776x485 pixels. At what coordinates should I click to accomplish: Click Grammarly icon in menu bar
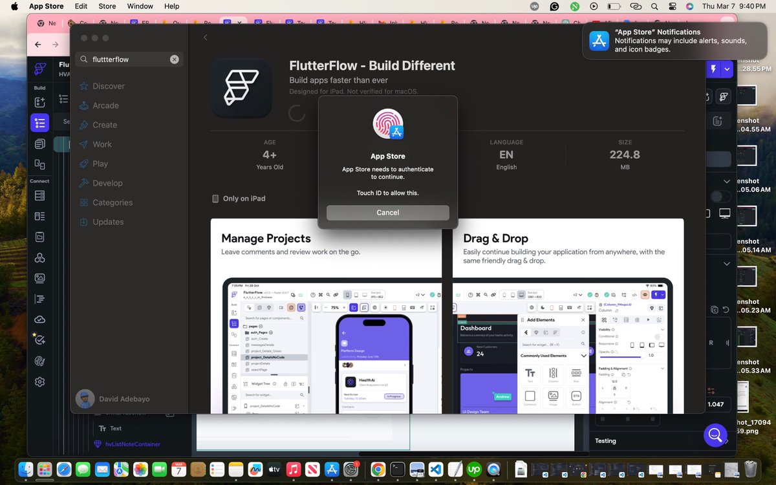[x=554, y=6]
